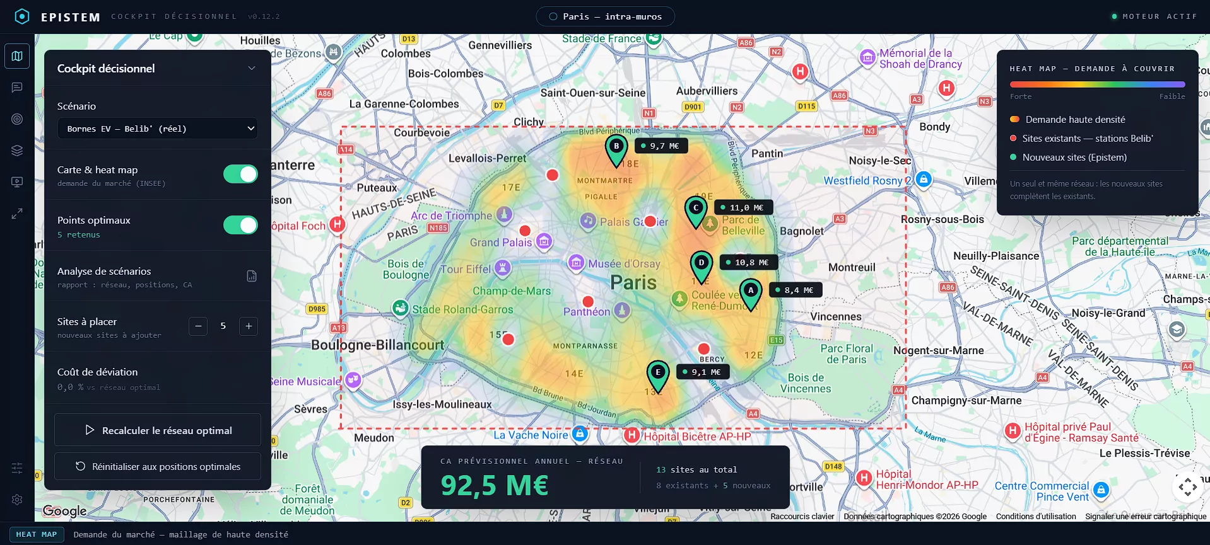This screenshot has width=1210, height=545.
Task: Open the chat messages sidebar icon
Action: click(17, 88)
